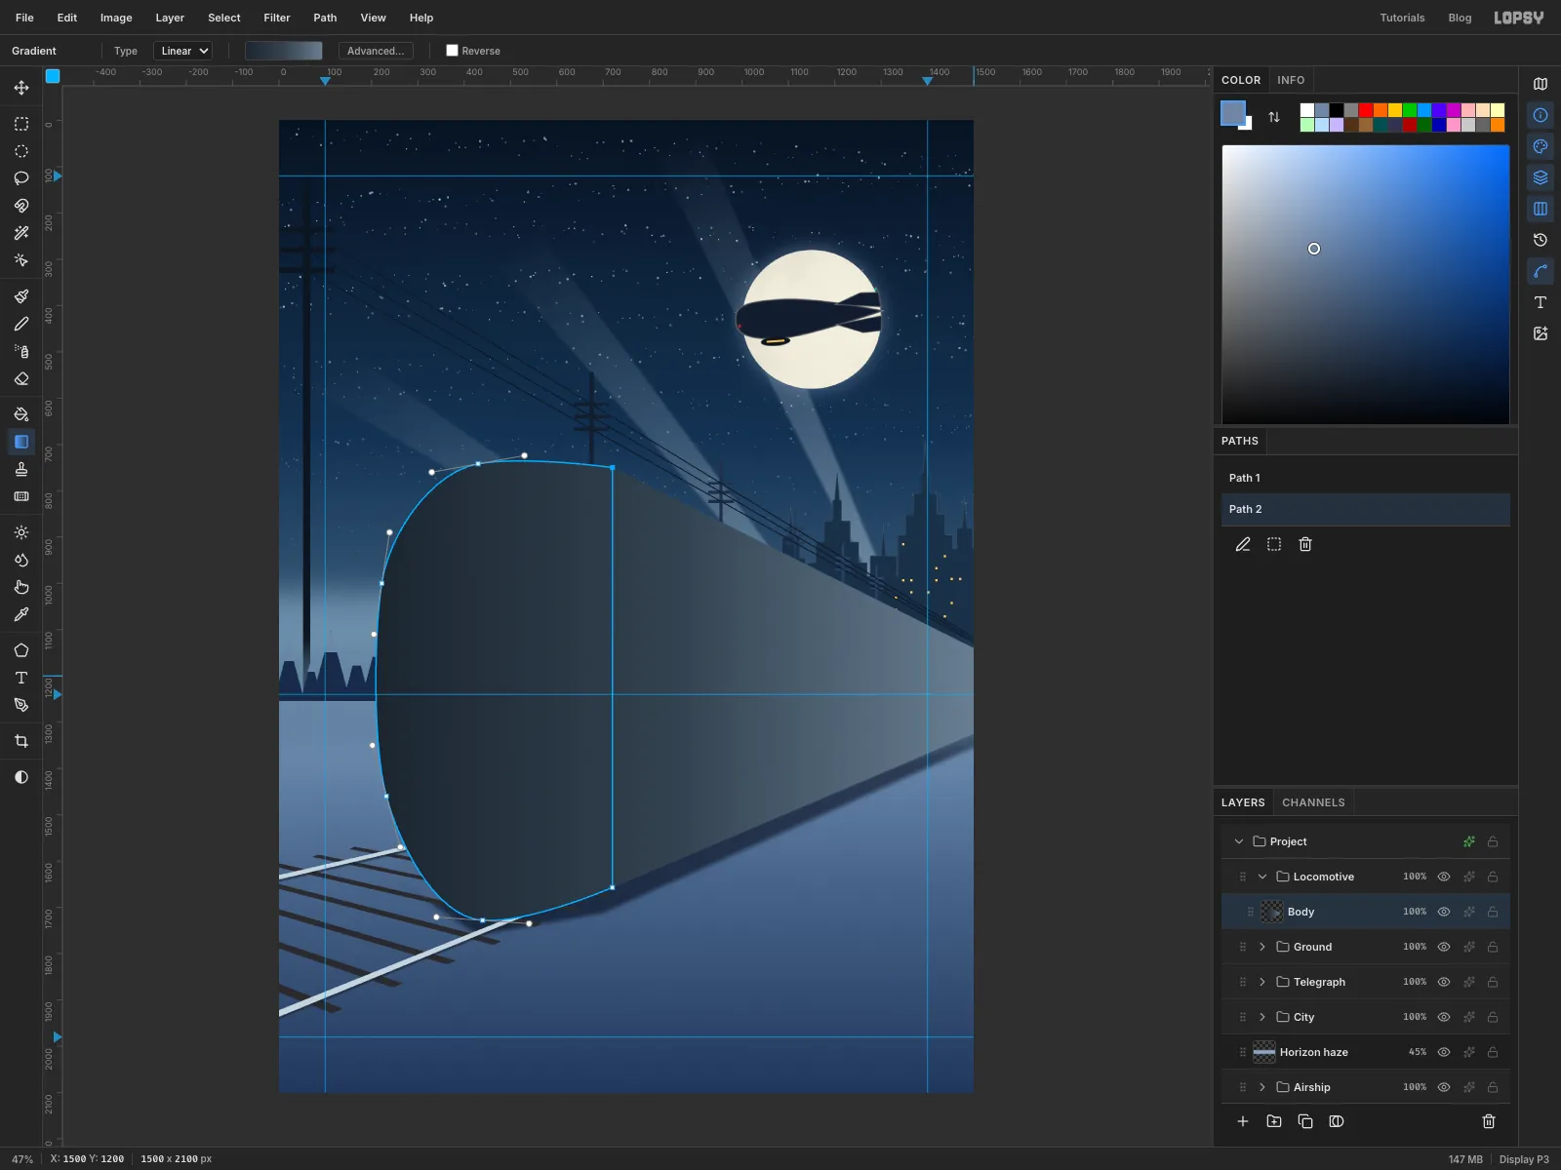1561x1170 pixels.
Task: Delete the selected path
Action: (1305, 544)
